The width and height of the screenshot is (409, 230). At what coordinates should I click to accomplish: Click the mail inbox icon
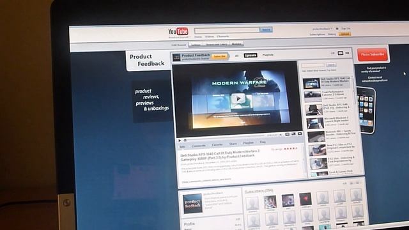pyautogui.click(x=337, y=28)
